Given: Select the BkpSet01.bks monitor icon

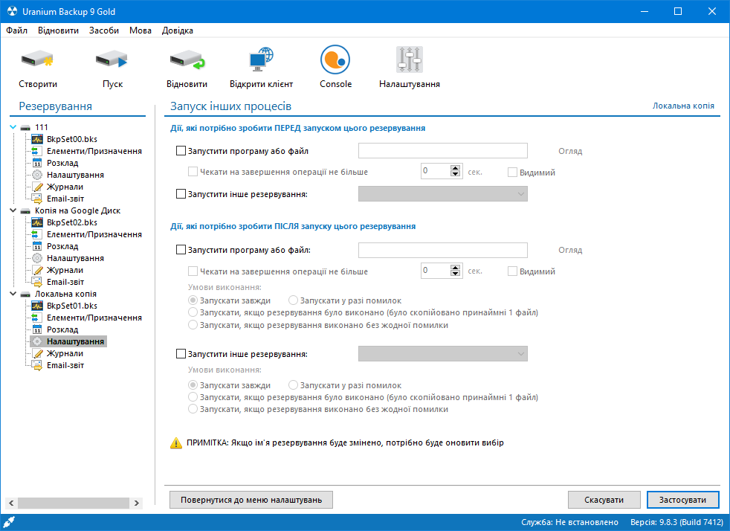Looking at the screenshot, I should pos(37,306).
